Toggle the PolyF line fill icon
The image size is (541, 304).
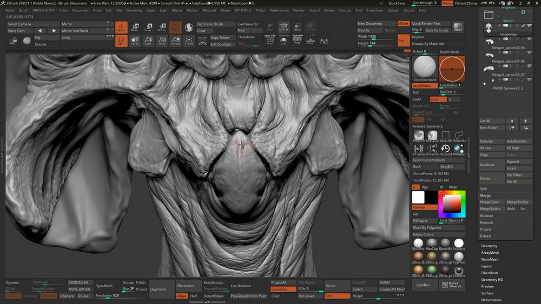270,40
